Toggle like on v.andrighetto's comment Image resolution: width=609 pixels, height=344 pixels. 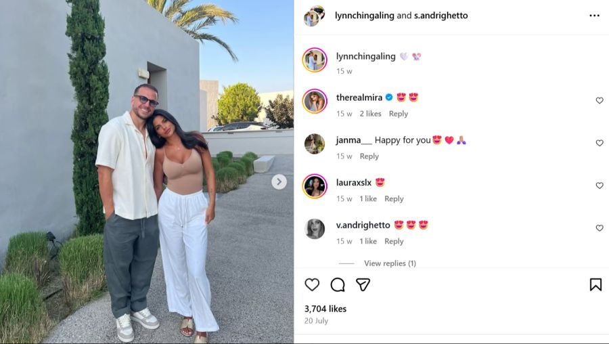pyautogui.click(x=600, y=228)
